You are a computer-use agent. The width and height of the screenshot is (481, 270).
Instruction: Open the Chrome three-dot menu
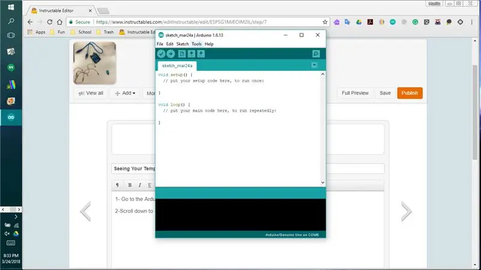click(x=471, y=22)
